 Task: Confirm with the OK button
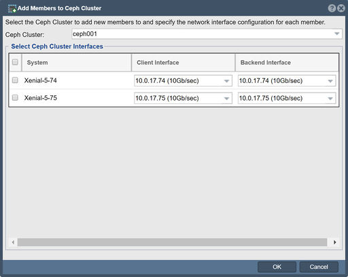pyautogui.click(x=277, y=267)
